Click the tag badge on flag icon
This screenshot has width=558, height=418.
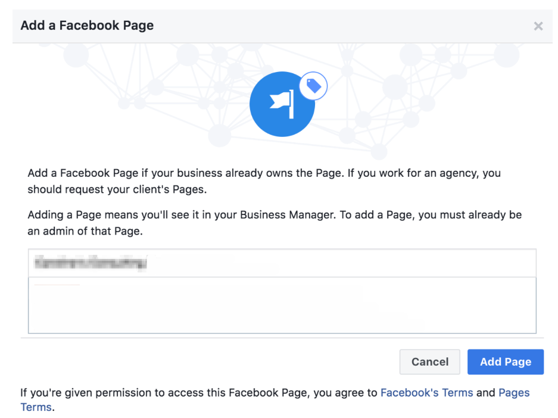click(x=313, y=86)
